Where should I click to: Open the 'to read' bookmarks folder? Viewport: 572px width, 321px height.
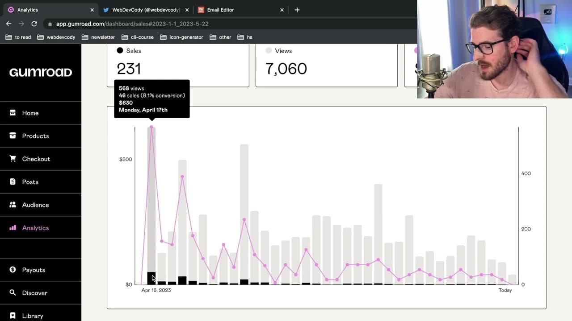click(18, 37)
